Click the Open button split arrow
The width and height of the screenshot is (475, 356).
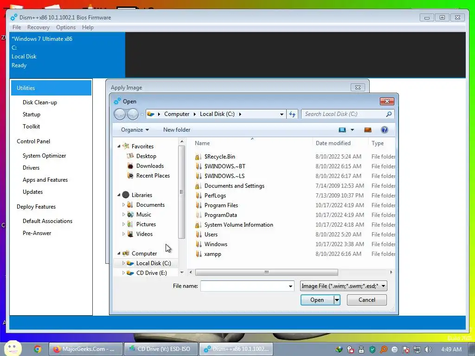pos(337,300)
